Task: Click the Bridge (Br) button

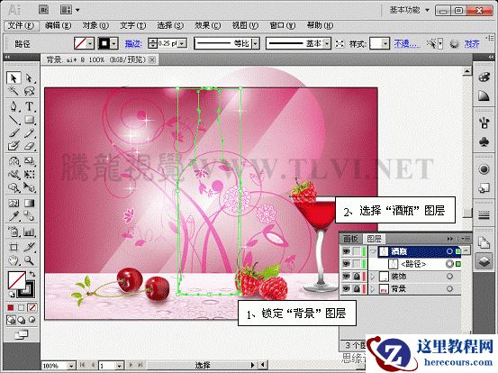Action: pyautogui.click(x=43, y=10)
